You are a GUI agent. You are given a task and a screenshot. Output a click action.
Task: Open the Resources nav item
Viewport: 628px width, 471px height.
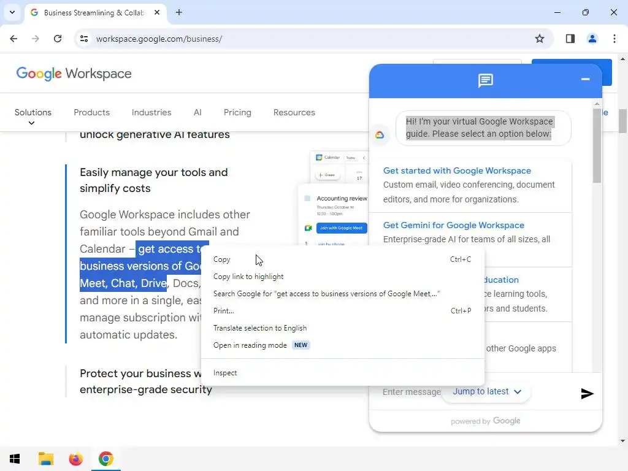pyautogui.click(x=294, y=113)
